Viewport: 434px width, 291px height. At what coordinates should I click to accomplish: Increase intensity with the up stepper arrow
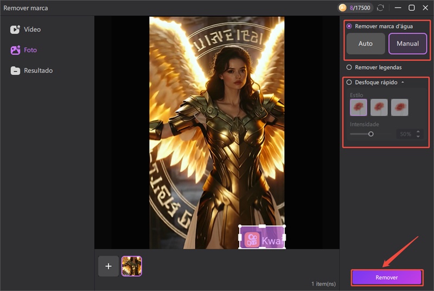[x=418, y=132]
